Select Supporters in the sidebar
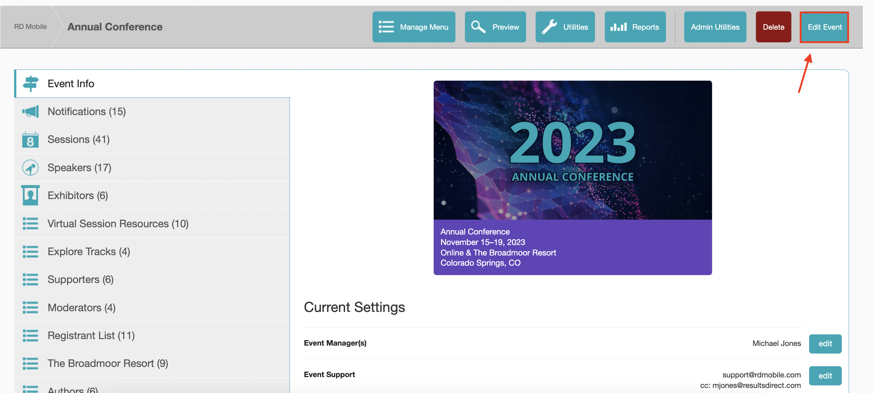 (x=80, y=279)
